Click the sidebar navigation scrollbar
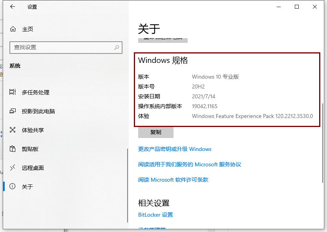 click(127, 185)
